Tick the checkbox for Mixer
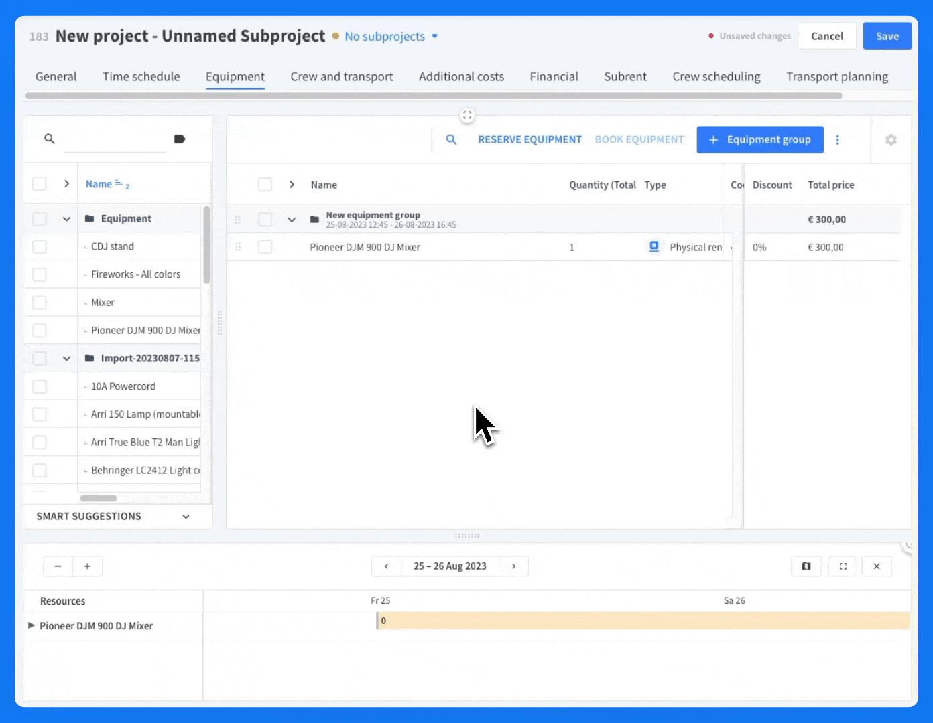The height and width of the screenshot is (723, 933). (40, 303)
